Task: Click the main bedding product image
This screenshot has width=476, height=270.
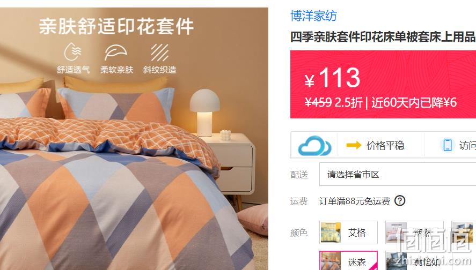Action: [x=134, y=139]
